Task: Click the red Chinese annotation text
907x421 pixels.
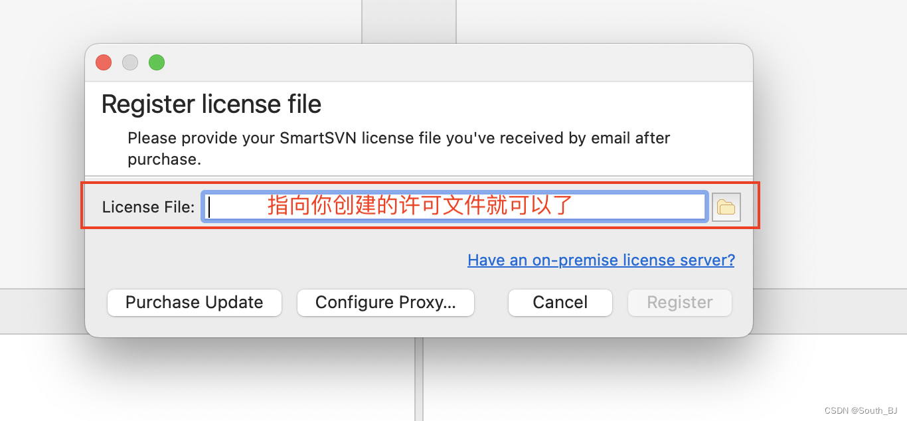Action: point(420,205)
